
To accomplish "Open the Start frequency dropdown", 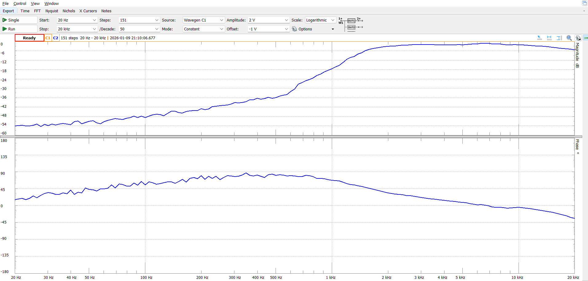I will [94, 20].
